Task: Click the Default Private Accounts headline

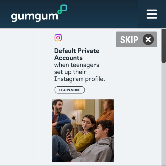Action: point(77,54)
